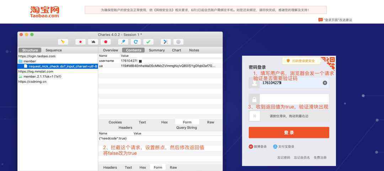This screenshot has height=171, width=384.
Task: Toggle recording with the first red dot icon
Action: point(80,42)
